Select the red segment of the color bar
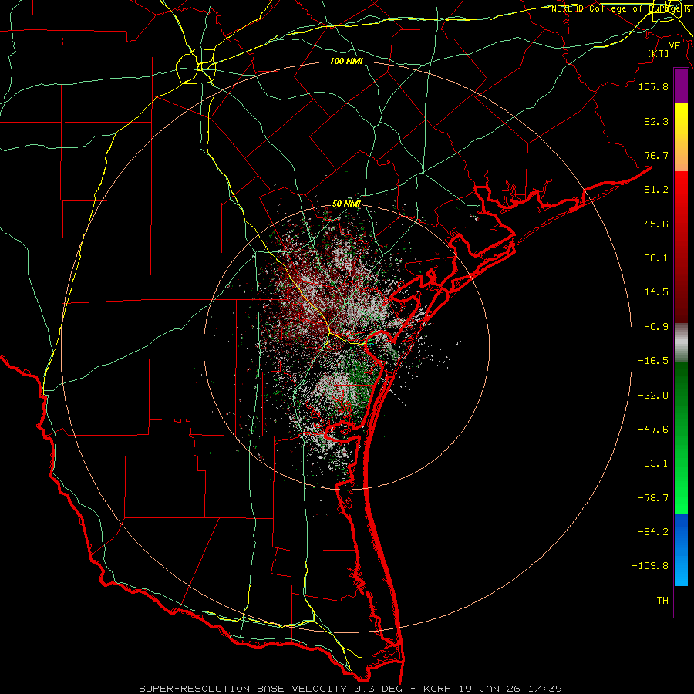 (681, 247)
